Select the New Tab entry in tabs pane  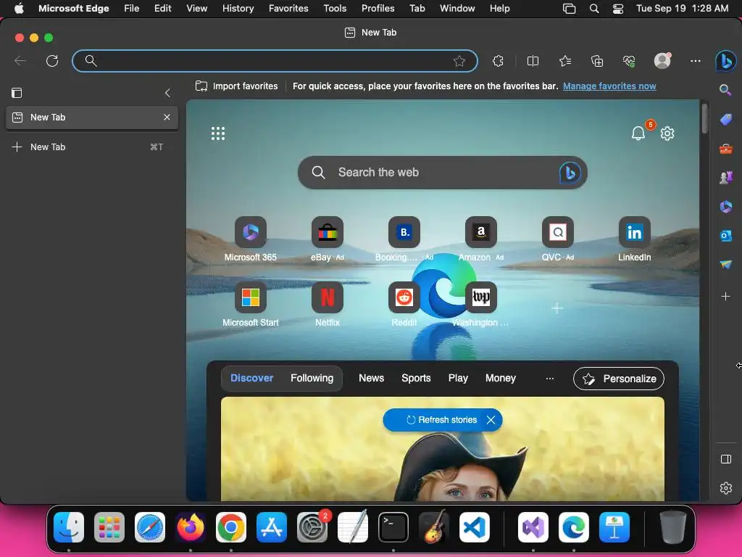(92, 117)
